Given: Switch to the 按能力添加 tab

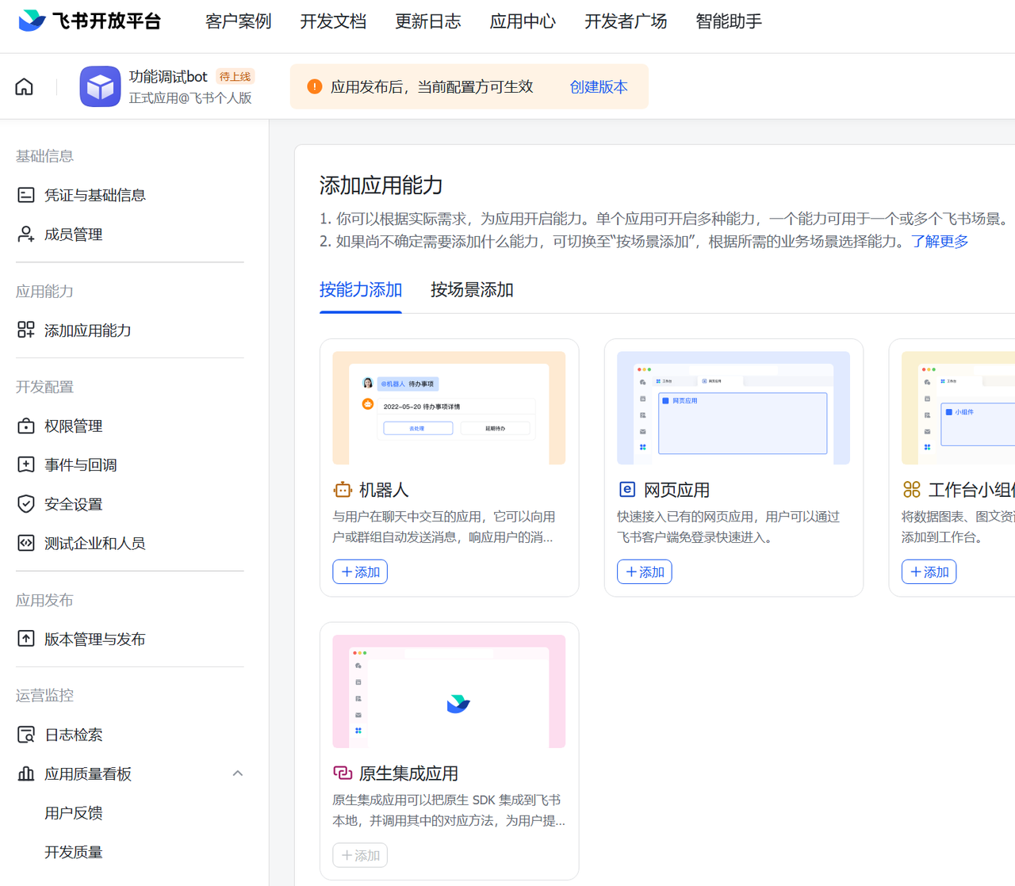Looking at the screenshot, I should click(361, 290).
